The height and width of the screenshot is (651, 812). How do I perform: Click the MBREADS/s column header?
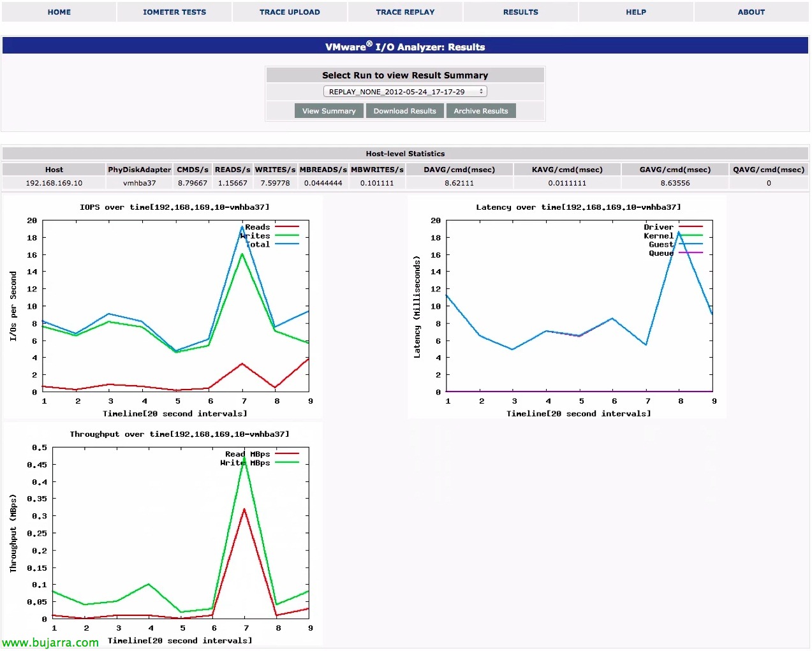tap(323, 170)
